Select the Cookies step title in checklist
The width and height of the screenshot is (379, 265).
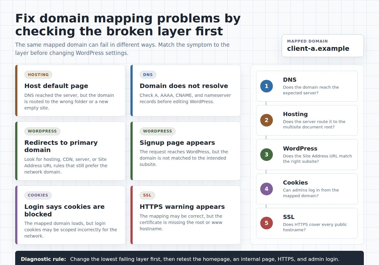295,183
